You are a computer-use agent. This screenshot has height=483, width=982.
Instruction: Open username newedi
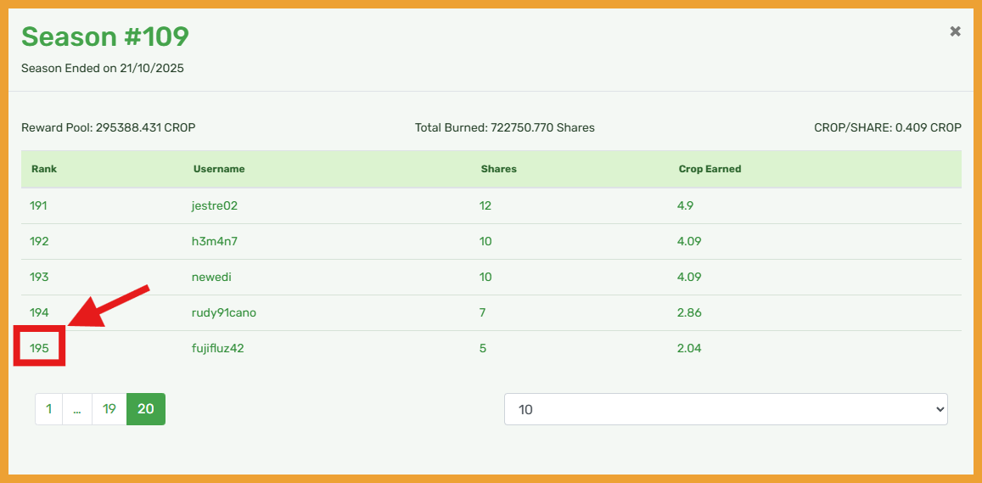[211, 277]
